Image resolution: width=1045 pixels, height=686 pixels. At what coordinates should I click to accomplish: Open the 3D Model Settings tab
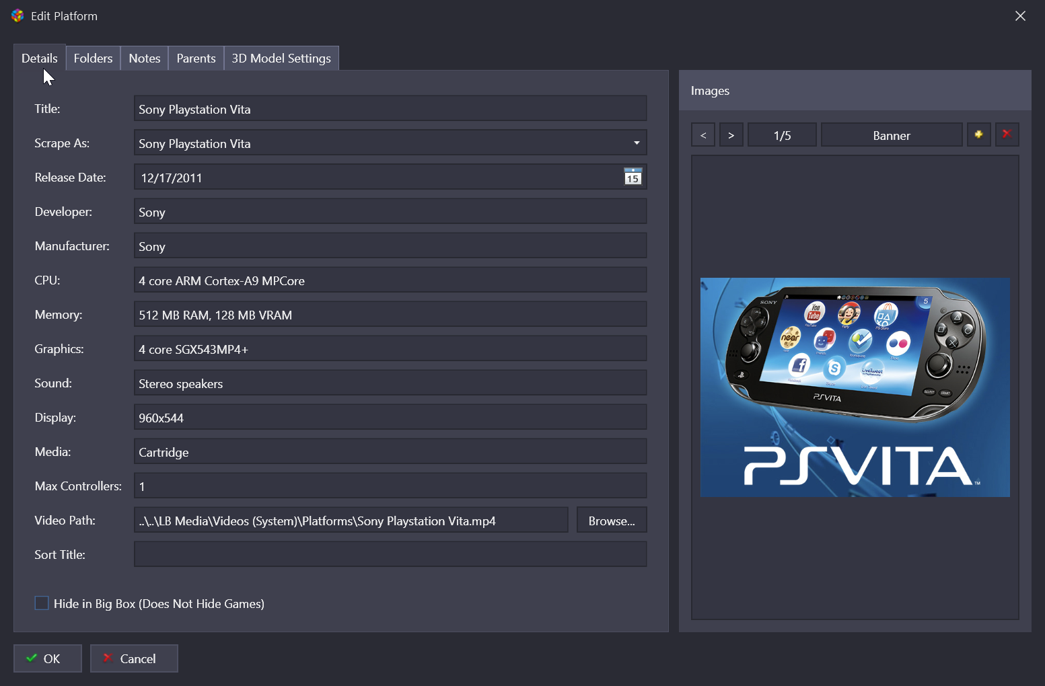click(x=281, y=58)
